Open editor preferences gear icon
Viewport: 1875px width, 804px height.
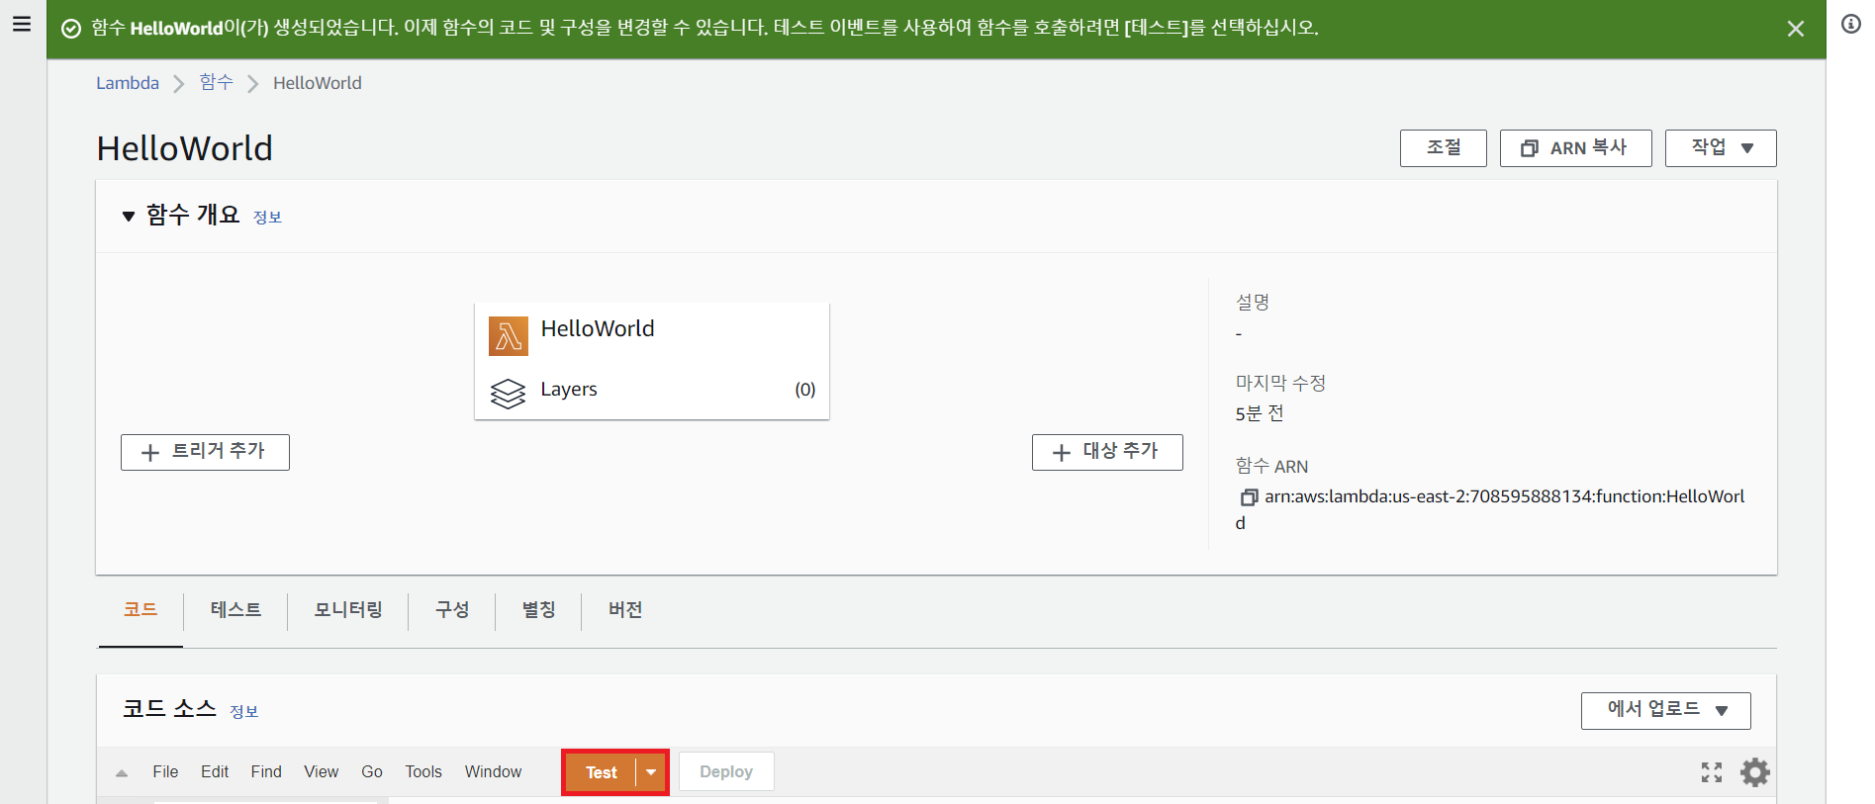(1755, 772)
